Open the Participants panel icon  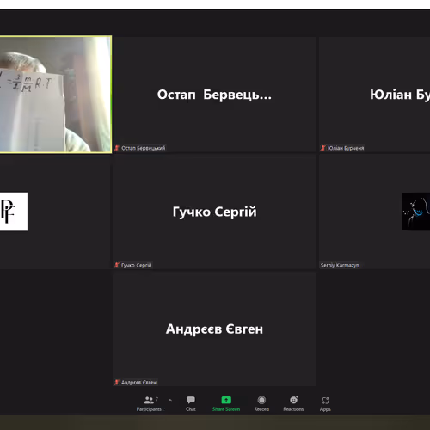pos(149,400)
